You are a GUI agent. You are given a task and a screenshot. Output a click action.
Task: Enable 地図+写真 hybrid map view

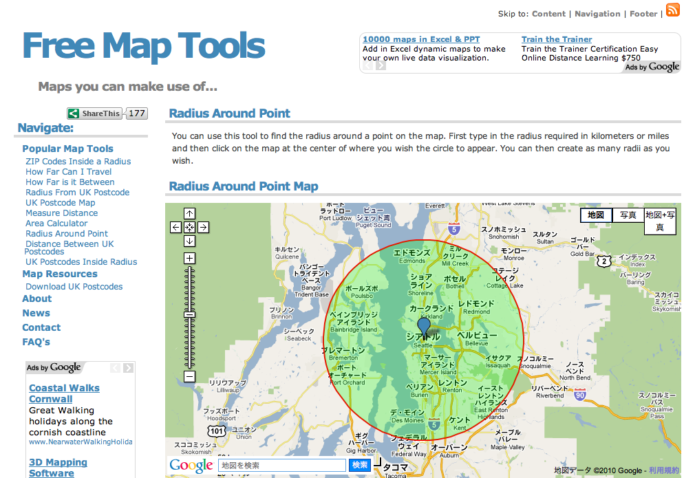(659, 221)
